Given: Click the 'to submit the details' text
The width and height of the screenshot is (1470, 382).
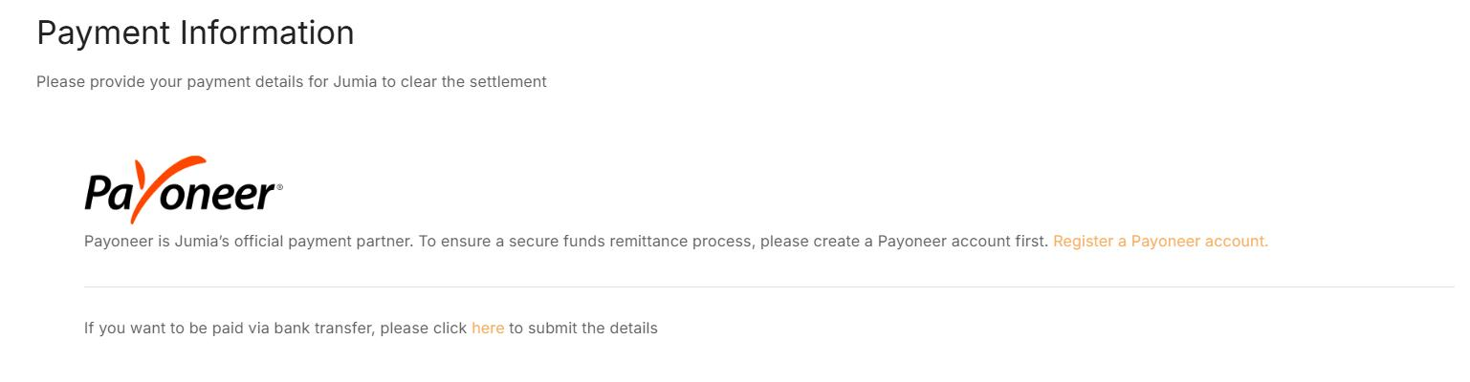Looking at the screenshot, I should click(x=583, y=329).
